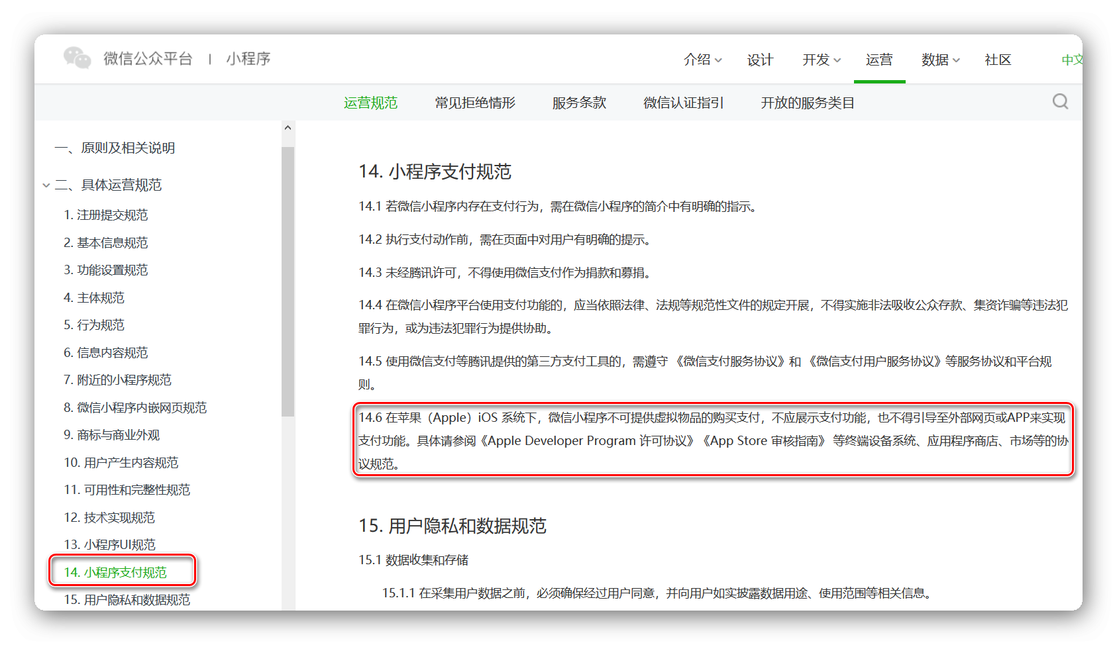Click the sidebar vertical scrollbar thumb
The width and height of the screenshot is (1117, 645).
[288, 281]
